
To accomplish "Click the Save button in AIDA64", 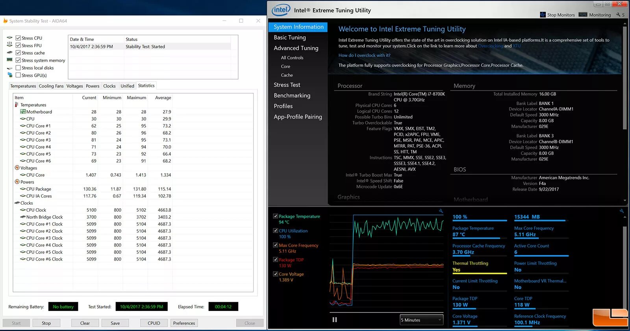I will (x=115, y=323).
